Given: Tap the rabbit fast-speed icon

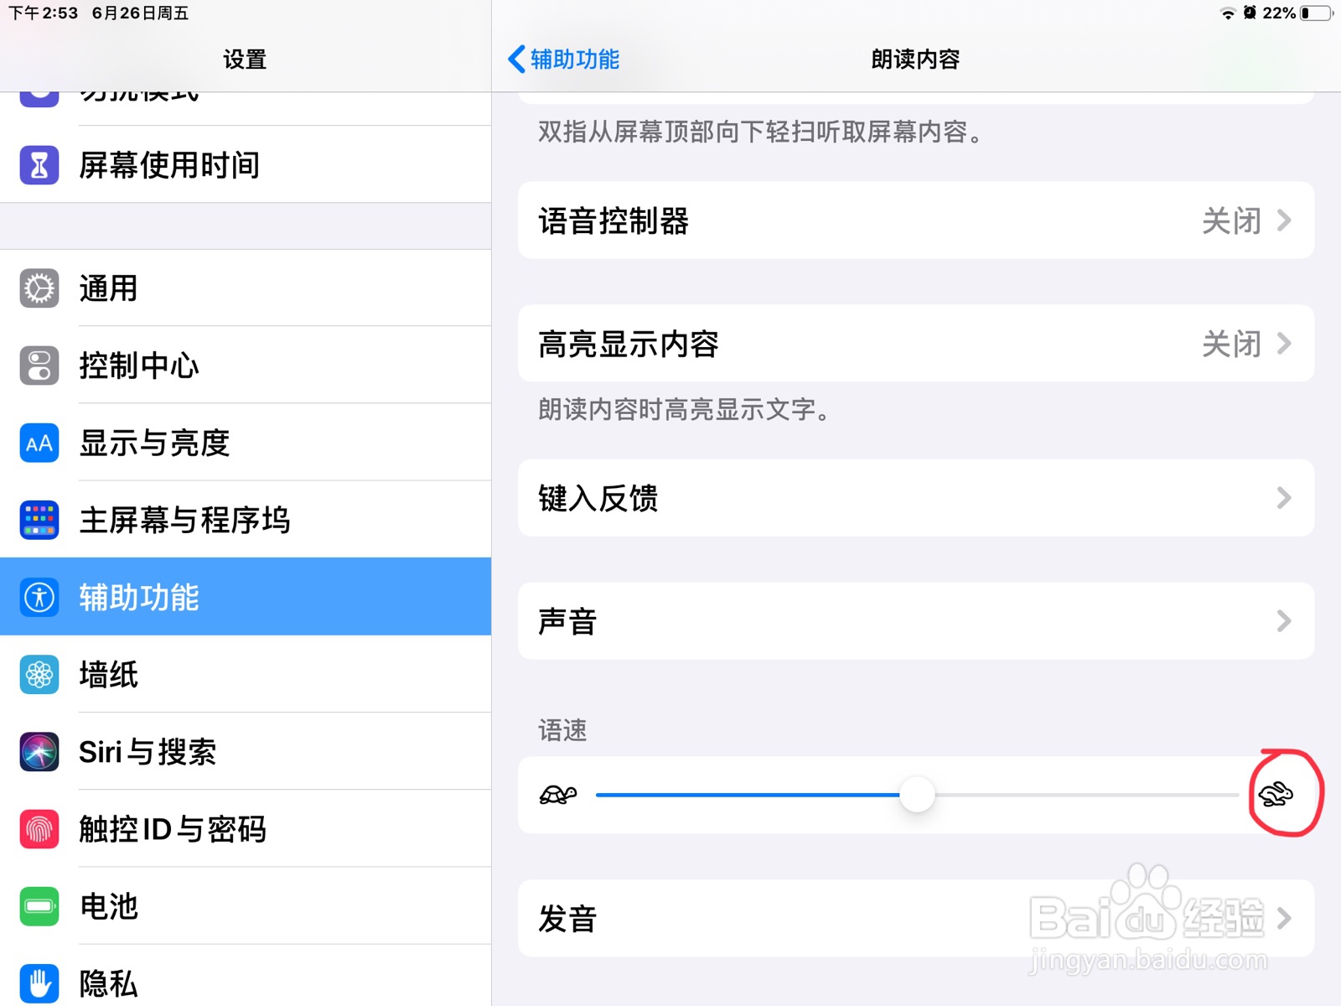Looking at the screenshot, I should 1276,794.
